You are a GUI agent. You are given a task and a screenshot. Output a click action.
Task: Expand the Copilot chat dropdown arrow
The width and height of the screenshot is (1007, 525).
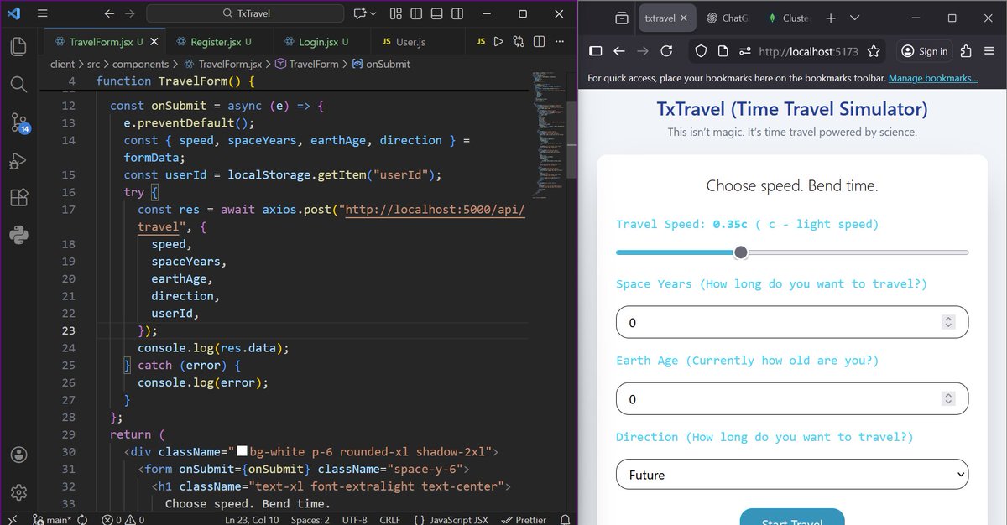373,14
